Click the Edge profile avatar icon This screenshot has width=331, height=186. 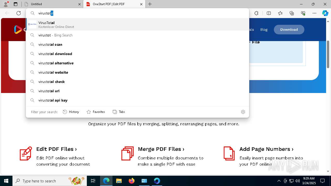6,4
